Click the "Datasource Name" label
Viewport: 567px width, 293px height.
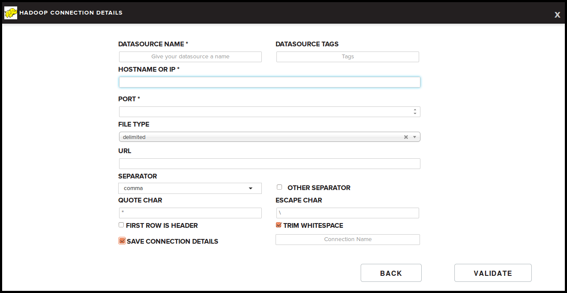click(x=153, y=44)
